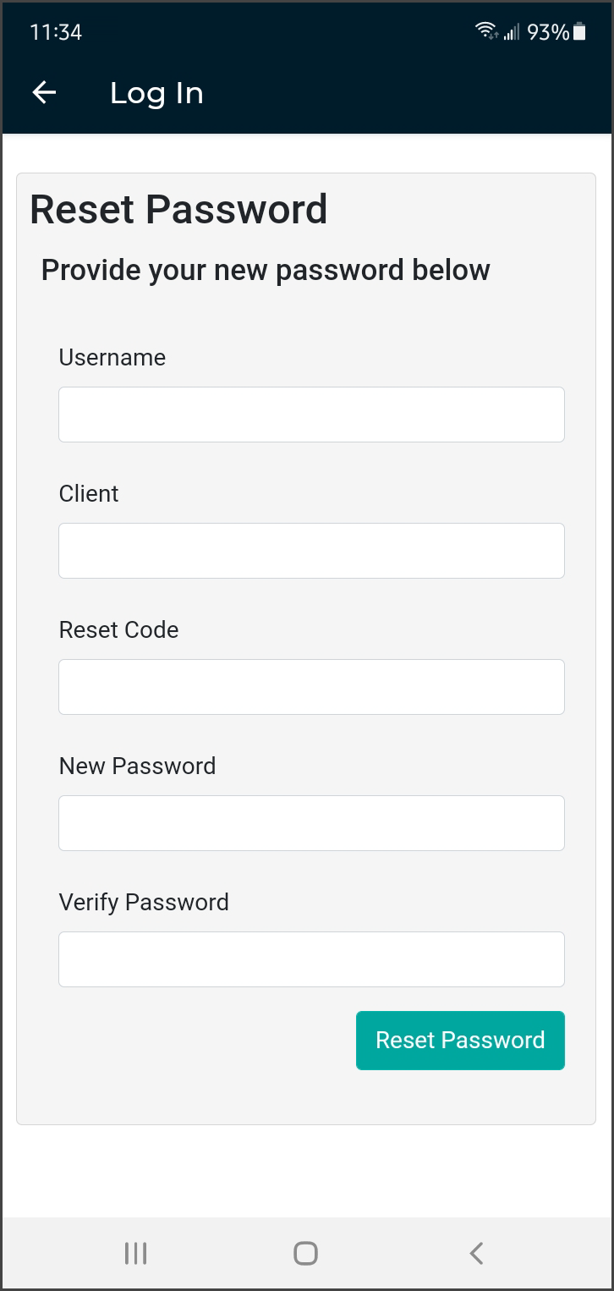
Task: Open recent apps from navigation bar
Action: (x=135, y=1253)
